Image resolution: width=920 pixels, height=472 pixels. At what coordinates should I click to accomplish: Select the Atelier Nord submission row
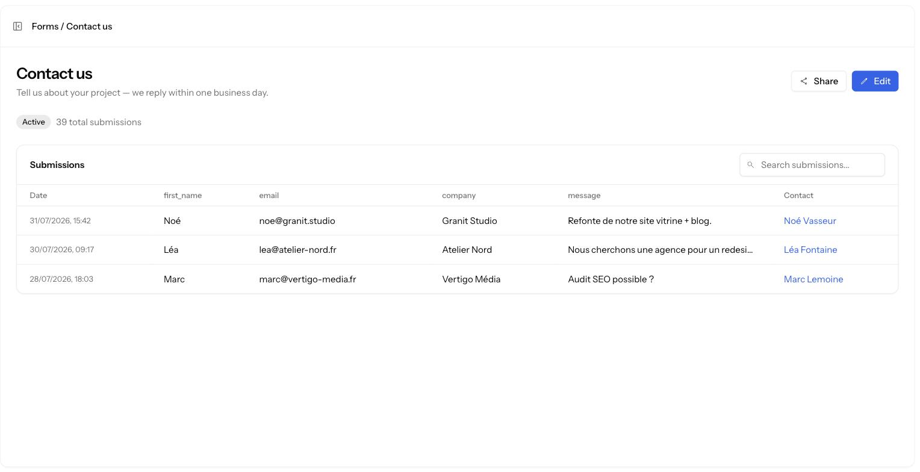coord(457,250)
